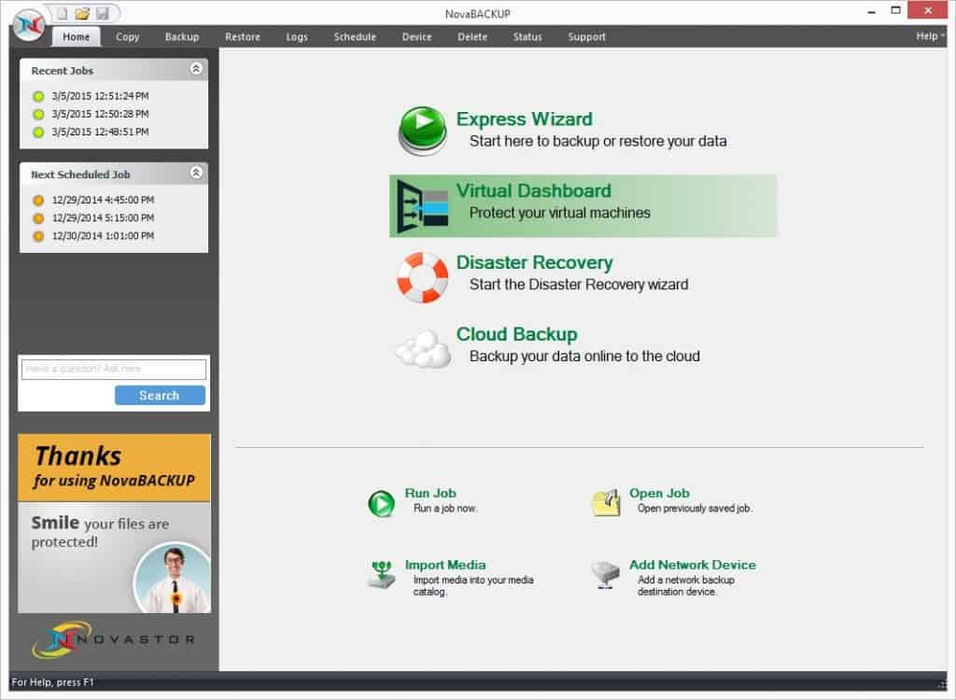Collapse the Next Scheduled Job panel
This screenshot has width=956, height=700.
point(196,173)
